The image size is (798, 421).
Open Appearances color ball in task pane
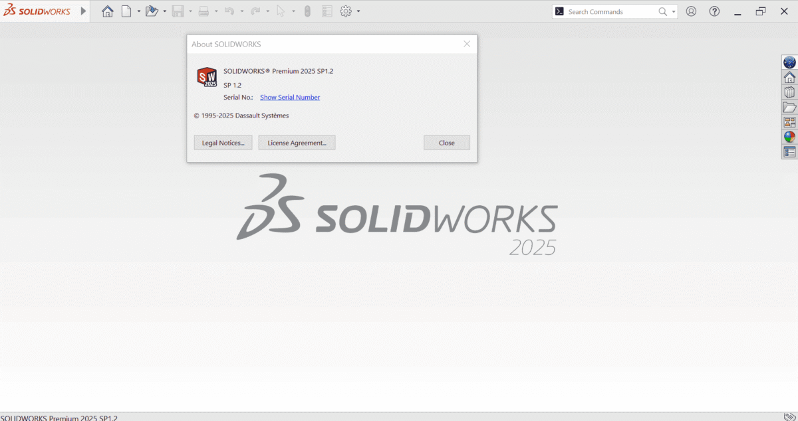pos(789,137)
